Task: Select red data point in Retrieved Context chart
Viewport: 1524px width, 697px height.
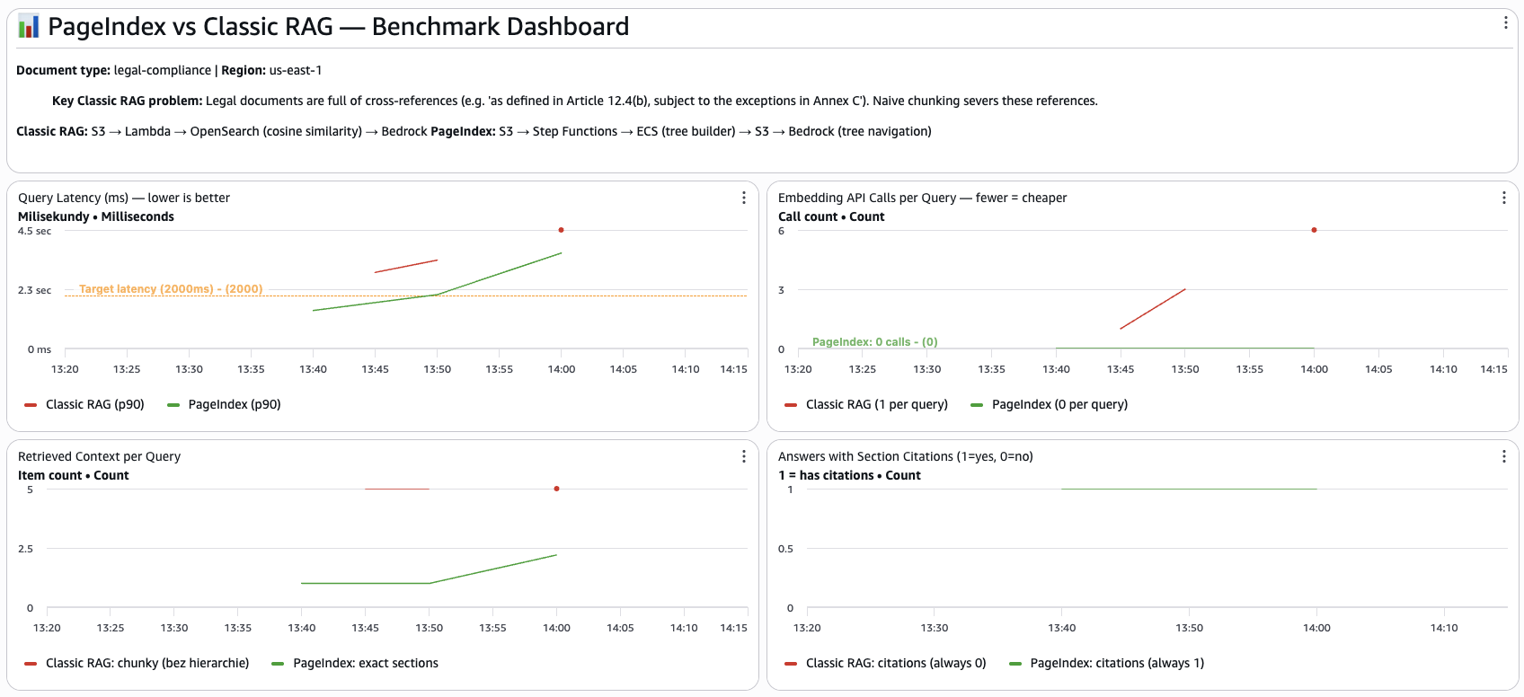Action: tap(556, 489)
